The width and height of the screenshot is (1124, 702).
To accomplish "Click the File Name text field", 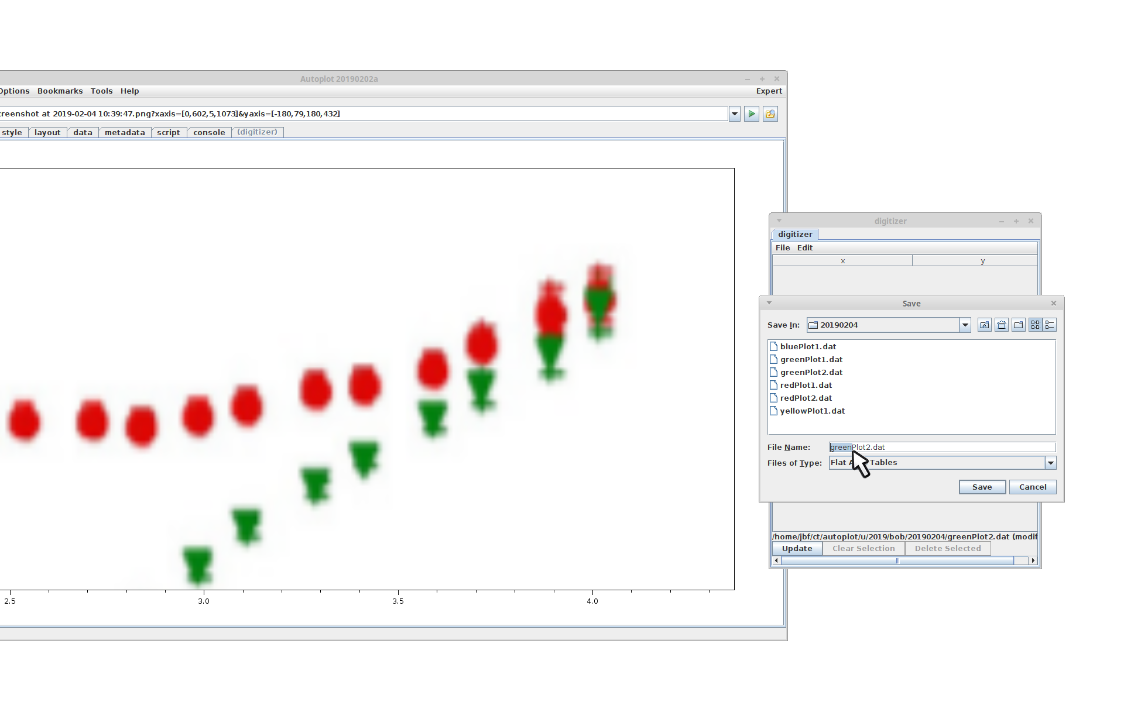I will tap(942, 447).
